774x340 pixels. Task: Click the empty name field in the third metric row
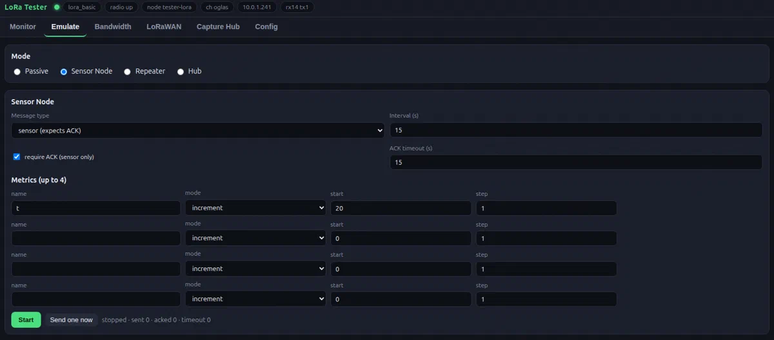[x=96, y=269]
